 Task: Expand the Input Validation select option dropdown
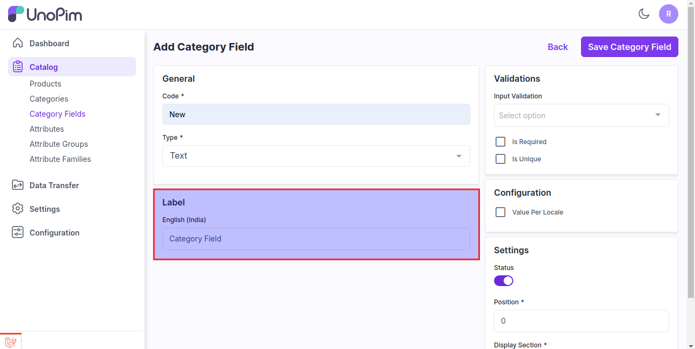(x=581, y=116)
